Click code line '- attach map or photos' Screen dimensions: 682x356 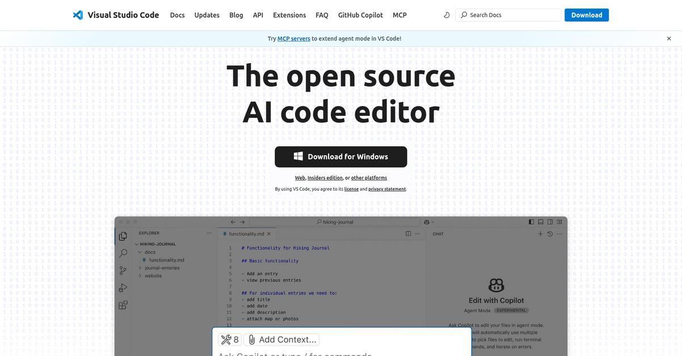270,319
